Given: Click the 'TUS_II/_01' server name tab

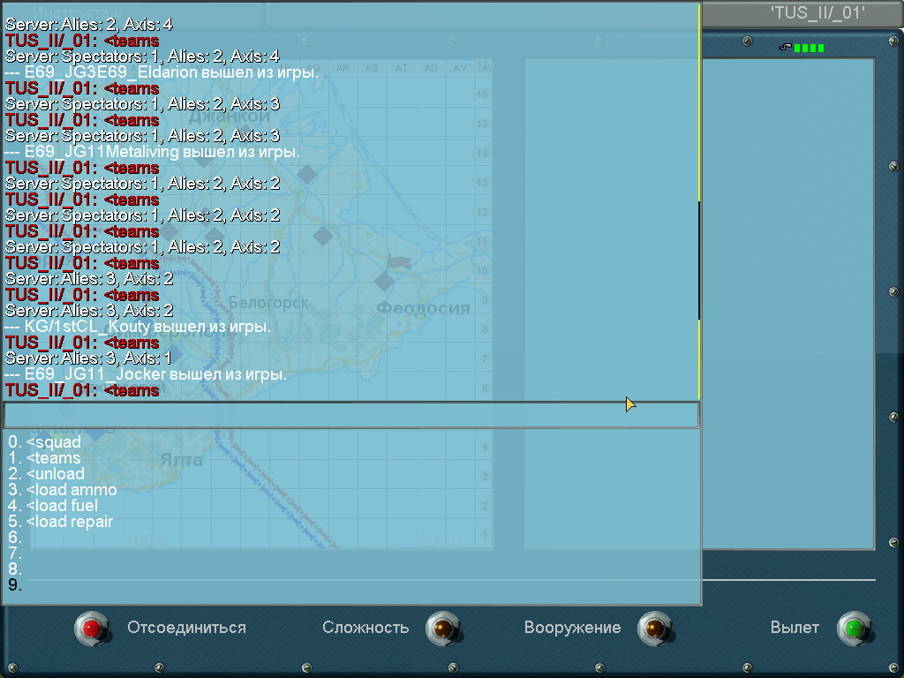Looking at the screenshot, I should [x=817, y=12].
